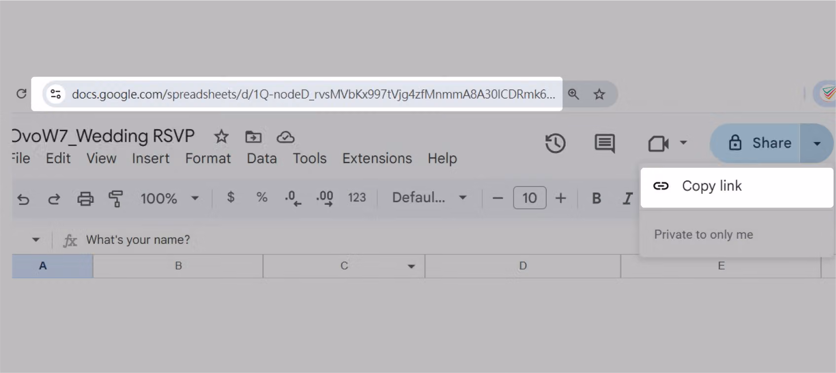The image size is (836, 373).
Task: Increase font size with plus button
Action: click(x=561, y=198)
